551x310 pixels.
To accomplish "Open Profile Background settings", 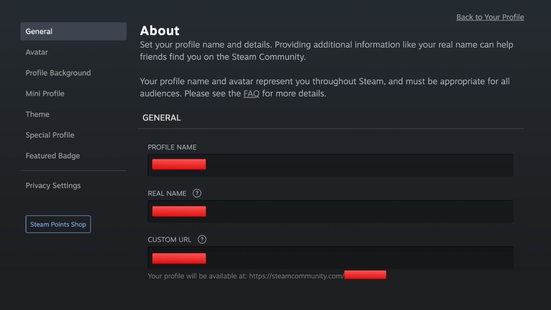I will click(58, 73).
